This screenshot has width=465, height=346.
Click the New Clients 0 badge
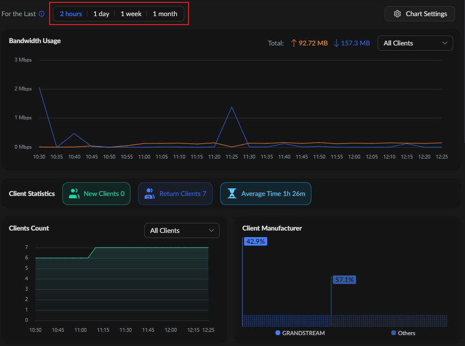[x=96, y=194]
